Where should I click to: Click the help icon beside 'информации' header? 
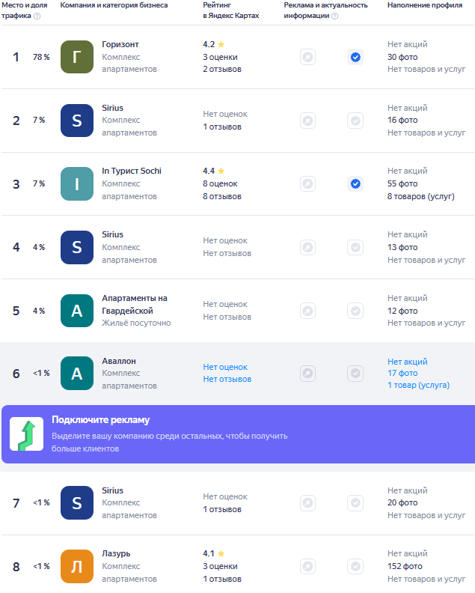pos(334,16)
